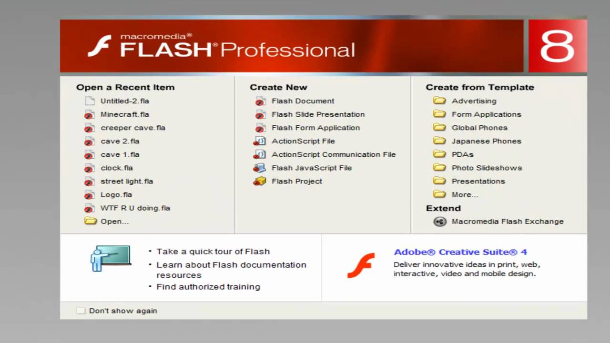This screenshot has height=343, width=610.
Task: Click the Macromedia Flash Exchange icon
Action: (440, 222)
